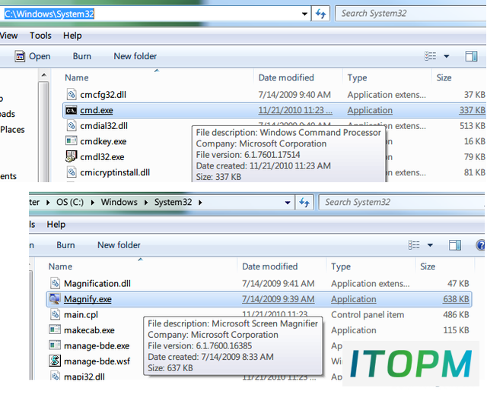Open the Help menu in upper window

[72, 36]
